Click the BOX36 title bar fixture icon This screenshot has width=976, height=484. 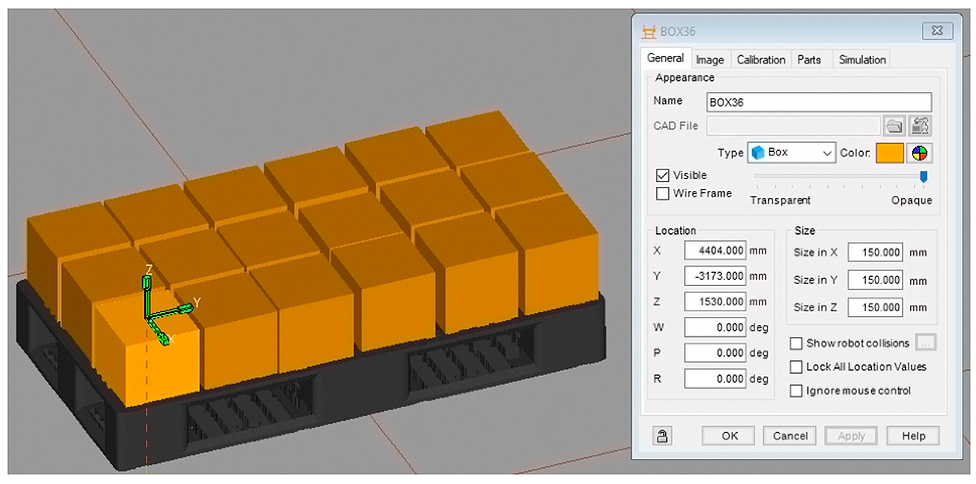(x=648, y=32)
